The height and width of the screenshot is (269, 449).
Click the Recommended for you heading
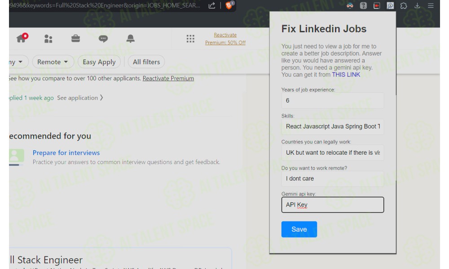[50, 136]
